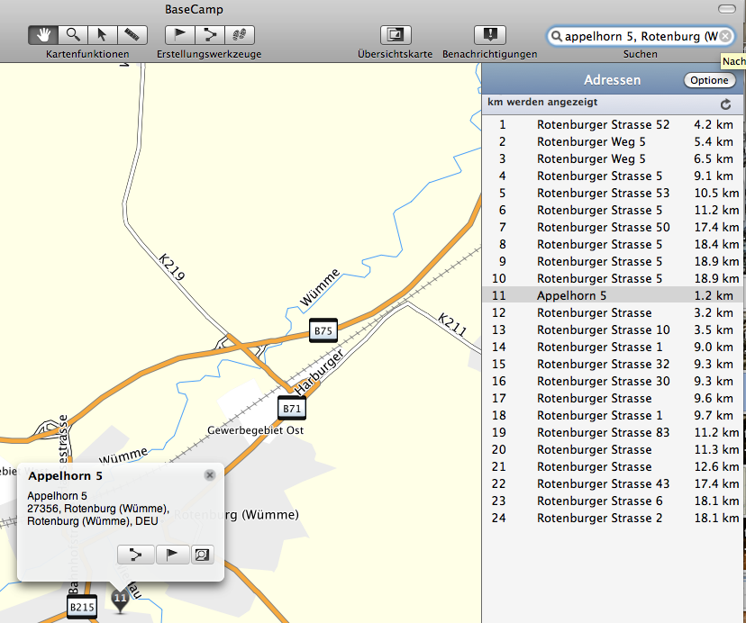Choose Rotenburger Strasse at 3.2 km
The image size is (746, 623).
point(613,313)
